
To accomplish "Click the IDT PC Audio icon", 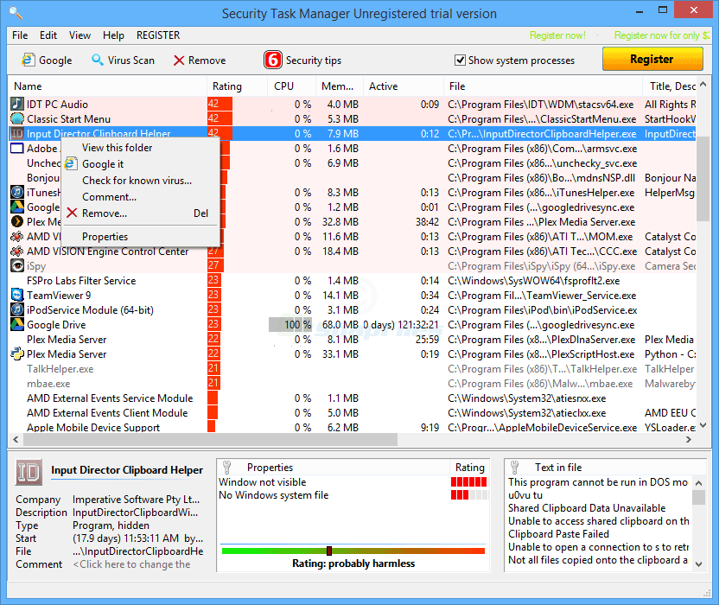I will [x=17, y=104].
